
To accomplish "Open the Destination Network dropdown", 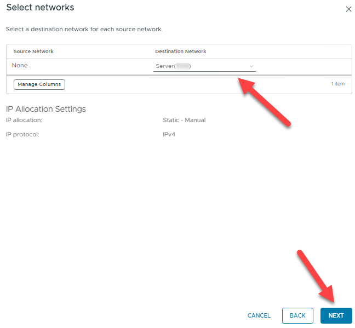I will [x=204, y=66].
